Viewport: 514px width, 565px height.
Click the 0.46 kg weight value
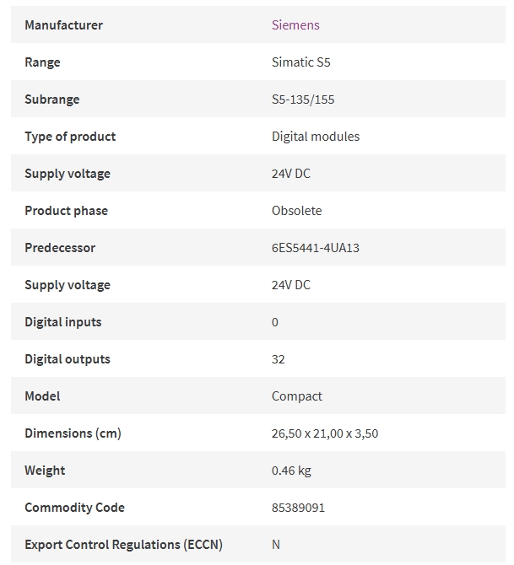[291, 471]
